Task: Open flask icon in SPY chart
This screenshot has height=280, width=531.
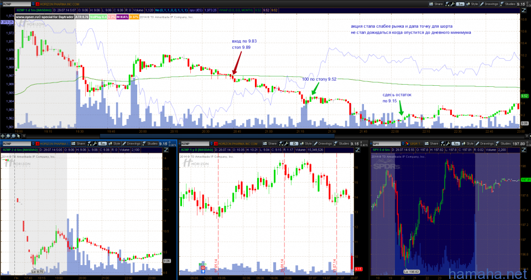Action: click(x=443, y=144)
